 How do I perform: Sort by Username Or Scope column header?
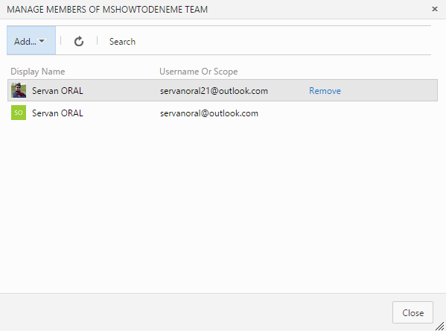click(x=198, y=72)
